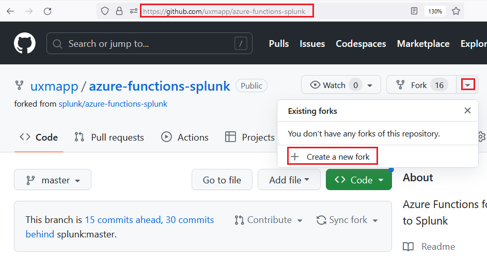This screenshot has height=258, width=487.
Task: Switch to the Actions tab
Action: tap(185, 137)
